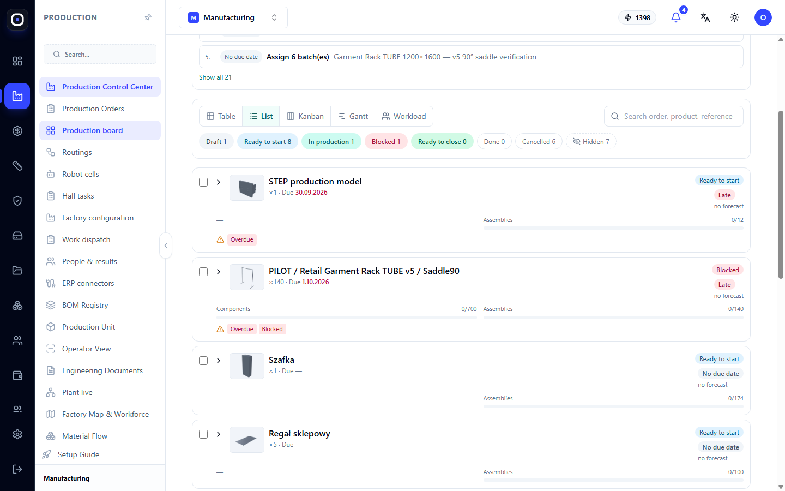Pin the Production sidebar panel
This screenshot has height=491, width=785.
[x=148, y=17]
